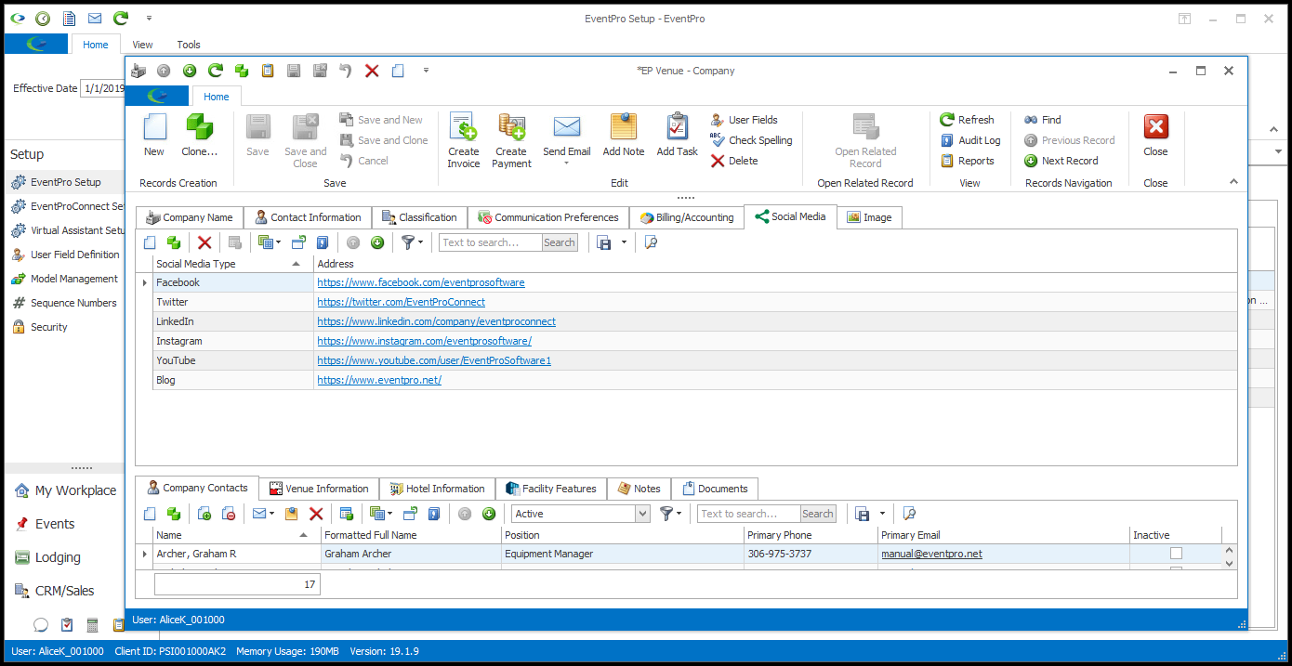1292x666 pixels.
Task: Open the LinkedIn company link
Action: [x=436, y=321]
